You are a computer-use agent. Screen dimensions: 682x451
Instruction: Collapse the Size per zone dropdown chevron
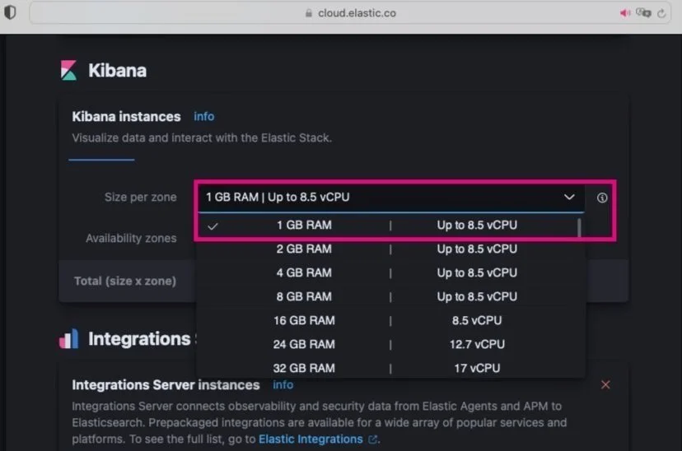pyautogui.click(x=568, y=198)
